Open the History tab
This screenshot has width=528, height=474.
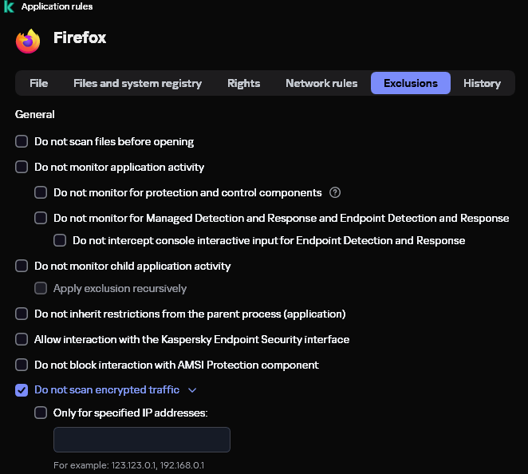tap(482, 83)
